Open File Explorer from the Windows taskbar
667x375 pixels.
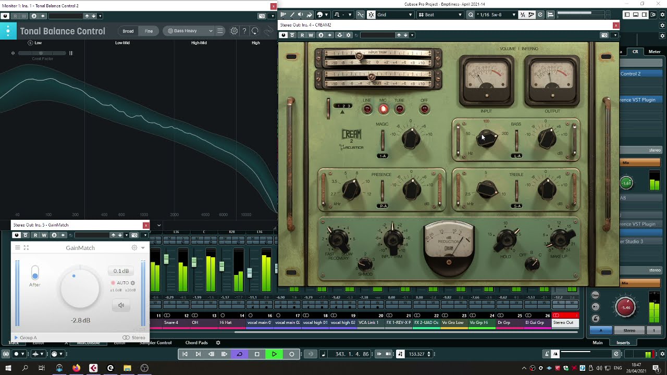pyautogui.click(x=127, y=368)
